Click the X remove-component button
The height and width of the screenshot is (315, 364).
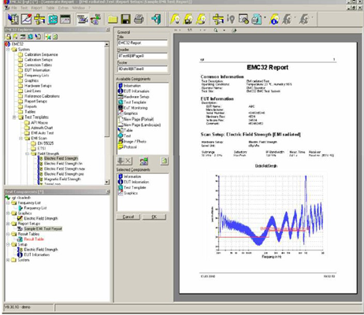(128, 161)
